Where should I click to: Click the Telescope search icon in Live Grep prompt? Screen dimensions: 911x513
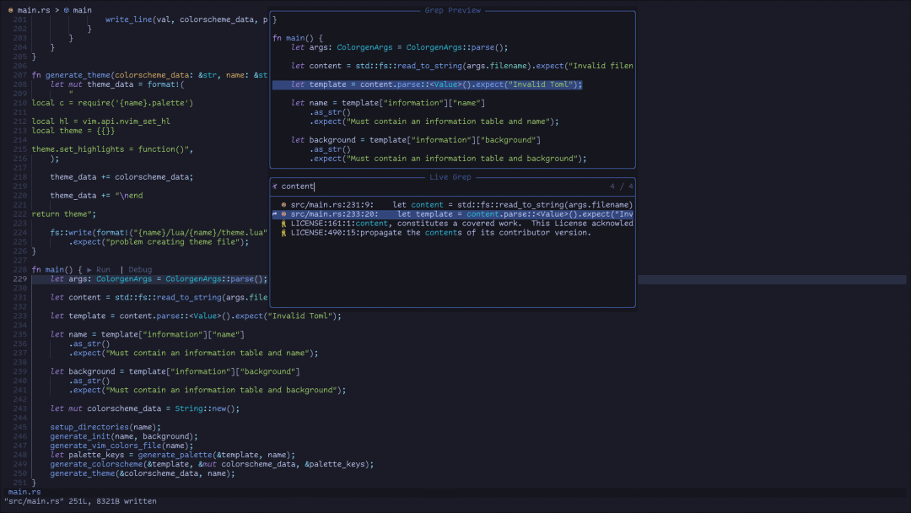pyautogui.click(x=276, y=186)
